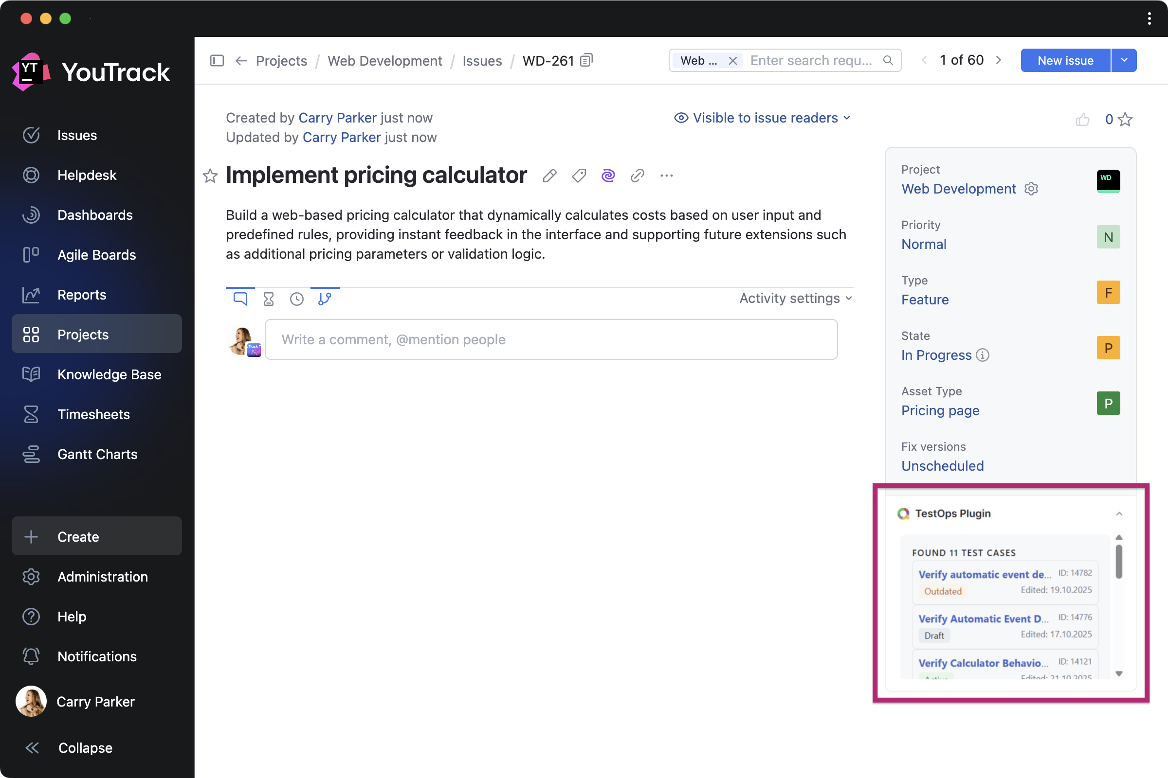Toggle the watcher star near vote count

(x=1125, y=120)
